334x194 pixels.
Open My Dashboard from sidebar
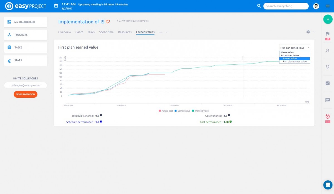[25, 22]
